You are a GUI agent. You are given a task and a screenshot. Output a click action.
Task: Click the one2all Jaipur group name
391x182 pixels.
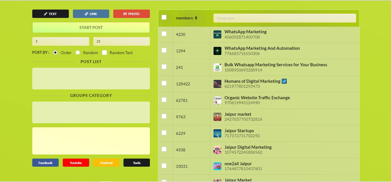(238, 164)
